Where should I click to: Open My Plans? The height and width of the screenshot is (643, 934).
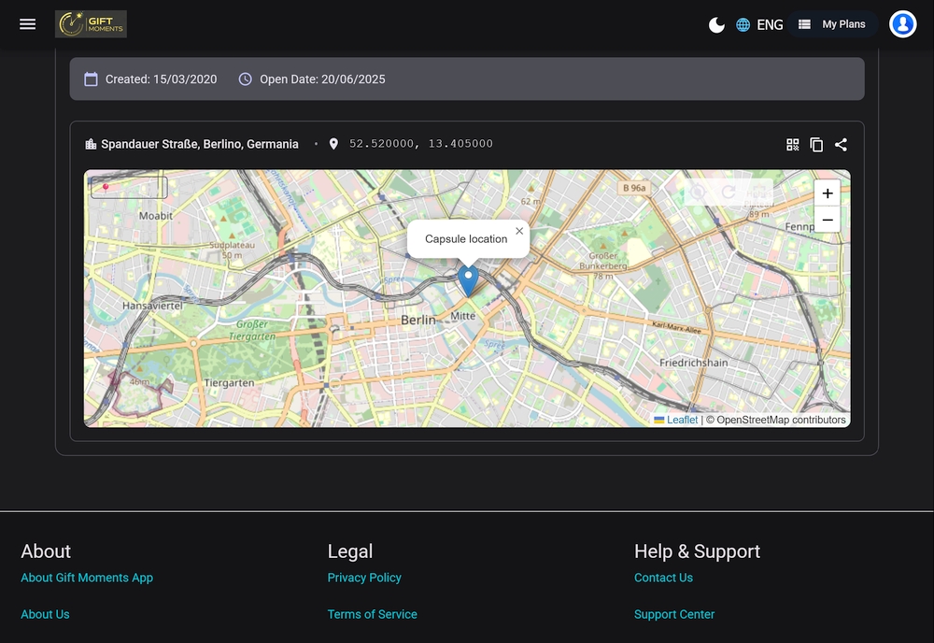coord(832,24)
